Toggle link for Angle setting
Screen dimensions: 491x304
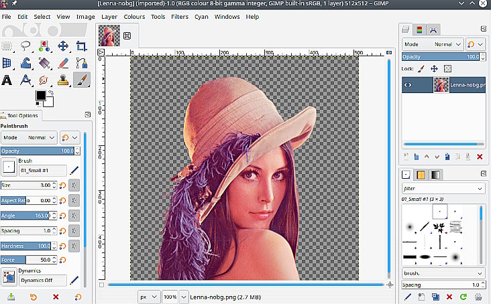[74, 216]
